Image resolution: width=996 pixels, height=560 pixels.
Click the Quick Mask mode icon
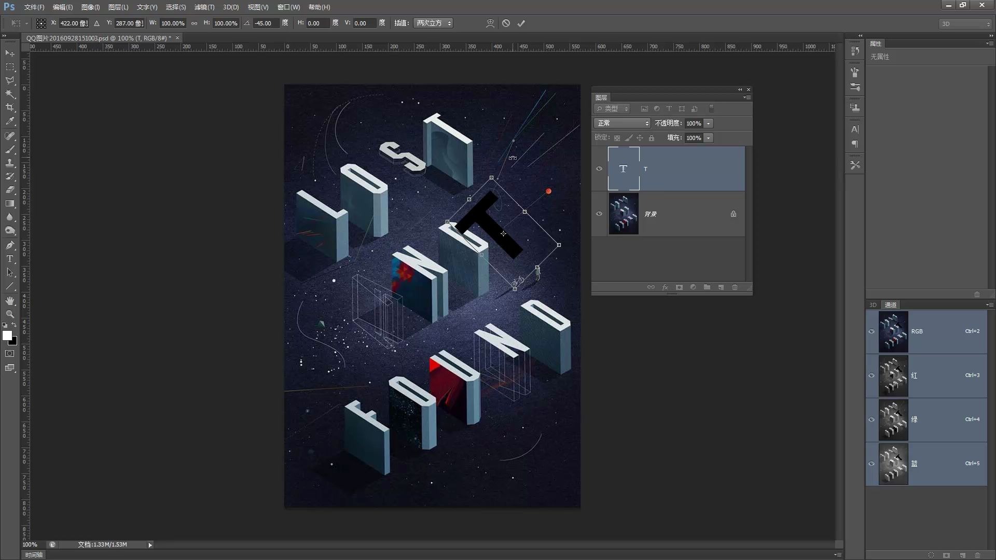coord(9,354)
